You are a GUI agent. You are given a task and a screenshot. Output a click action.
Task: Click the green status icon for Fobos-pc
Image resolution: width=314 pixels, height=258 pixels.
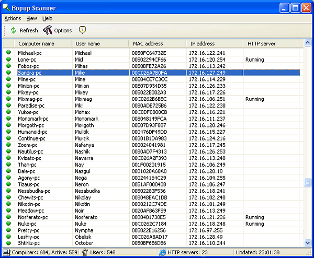tap(8, 66)
